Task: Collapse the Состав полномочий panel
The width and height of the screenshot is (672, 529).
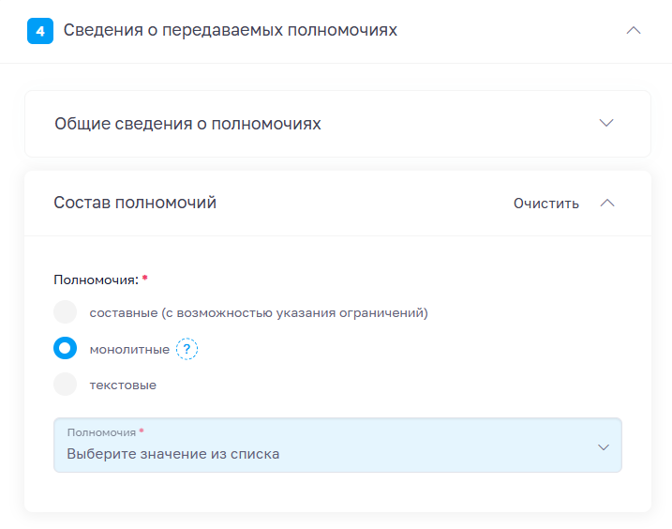Action: click(607, 203)
